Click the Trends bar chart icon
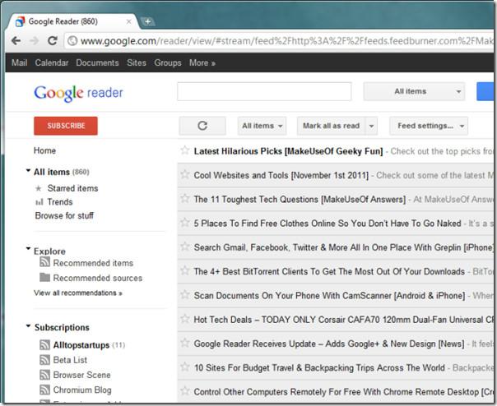This screenshot has height=406, width=497. coord(39,201)
